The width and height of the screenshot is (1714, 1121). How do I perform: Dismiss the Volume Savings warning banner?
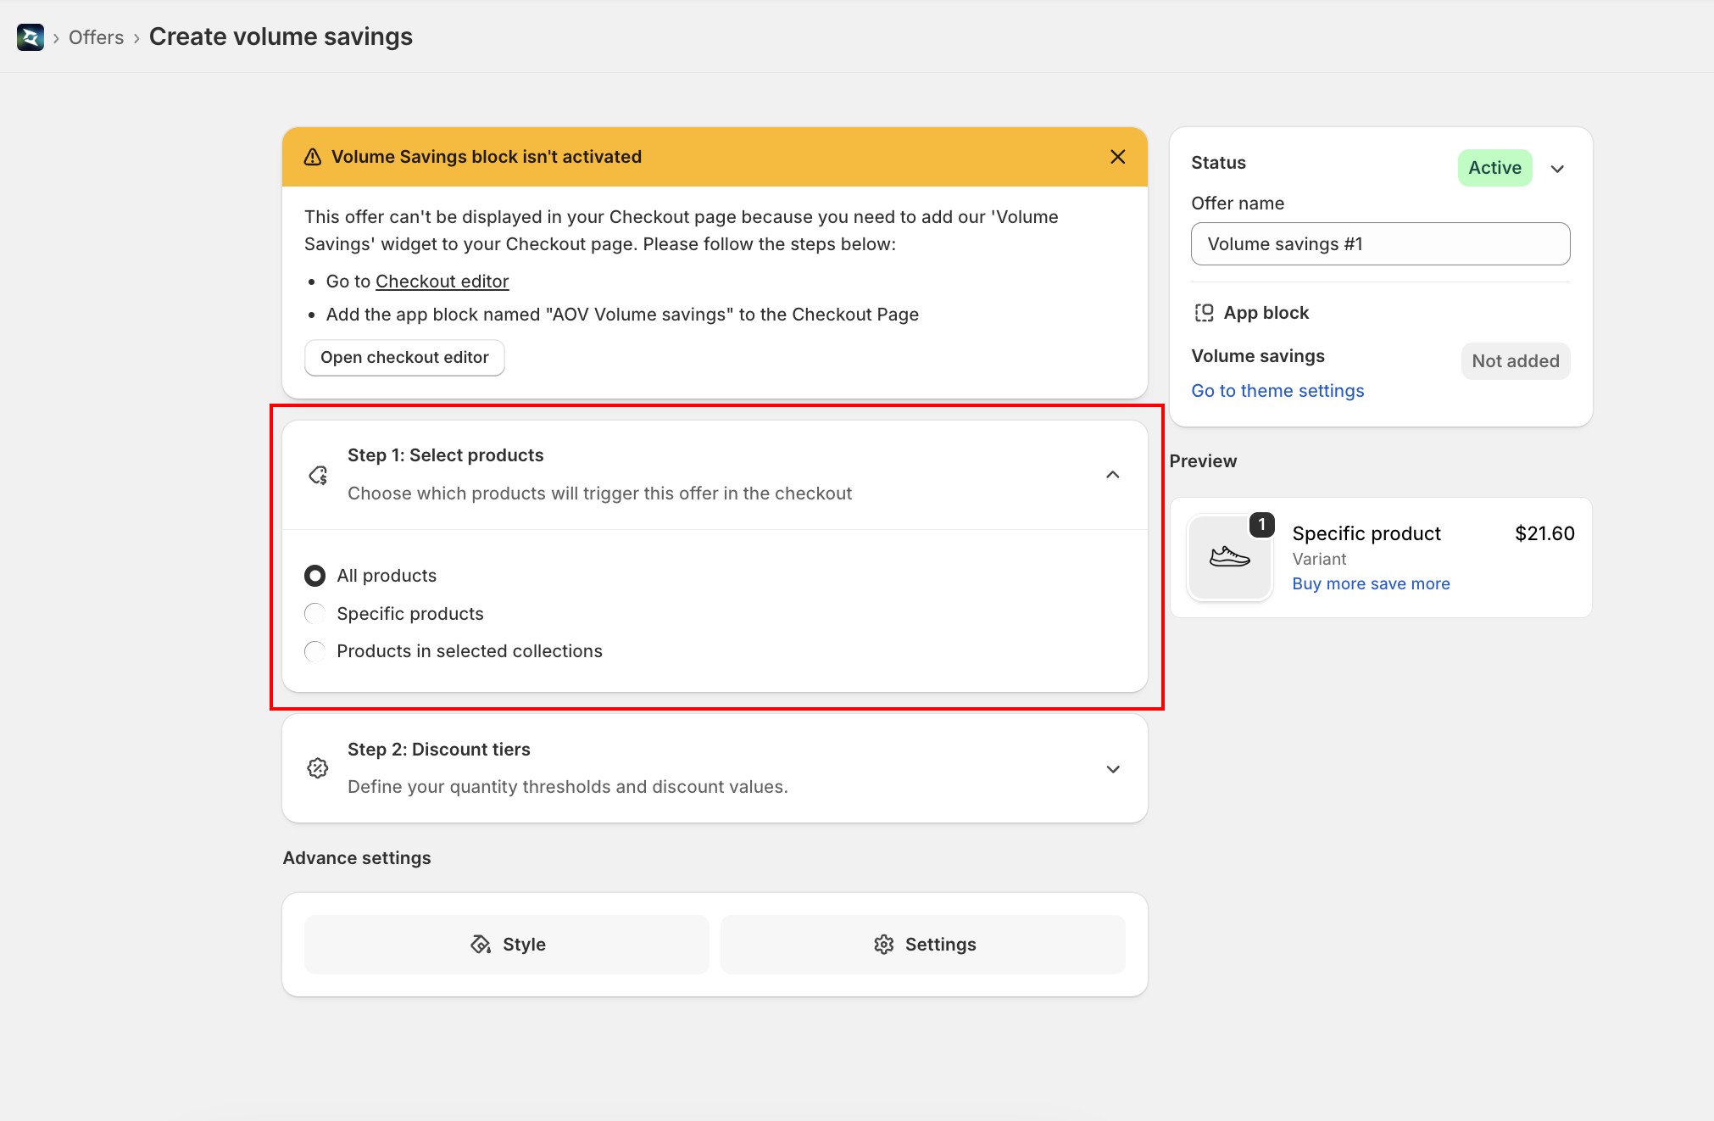point(1117,157)
